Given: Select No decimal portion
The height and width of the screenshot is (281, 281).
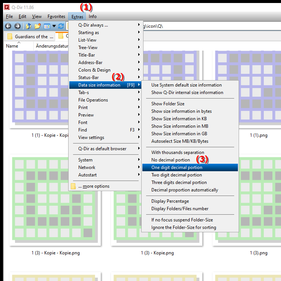Looking at the screenshot, I should pyautogui.click(x=190, y=160).
